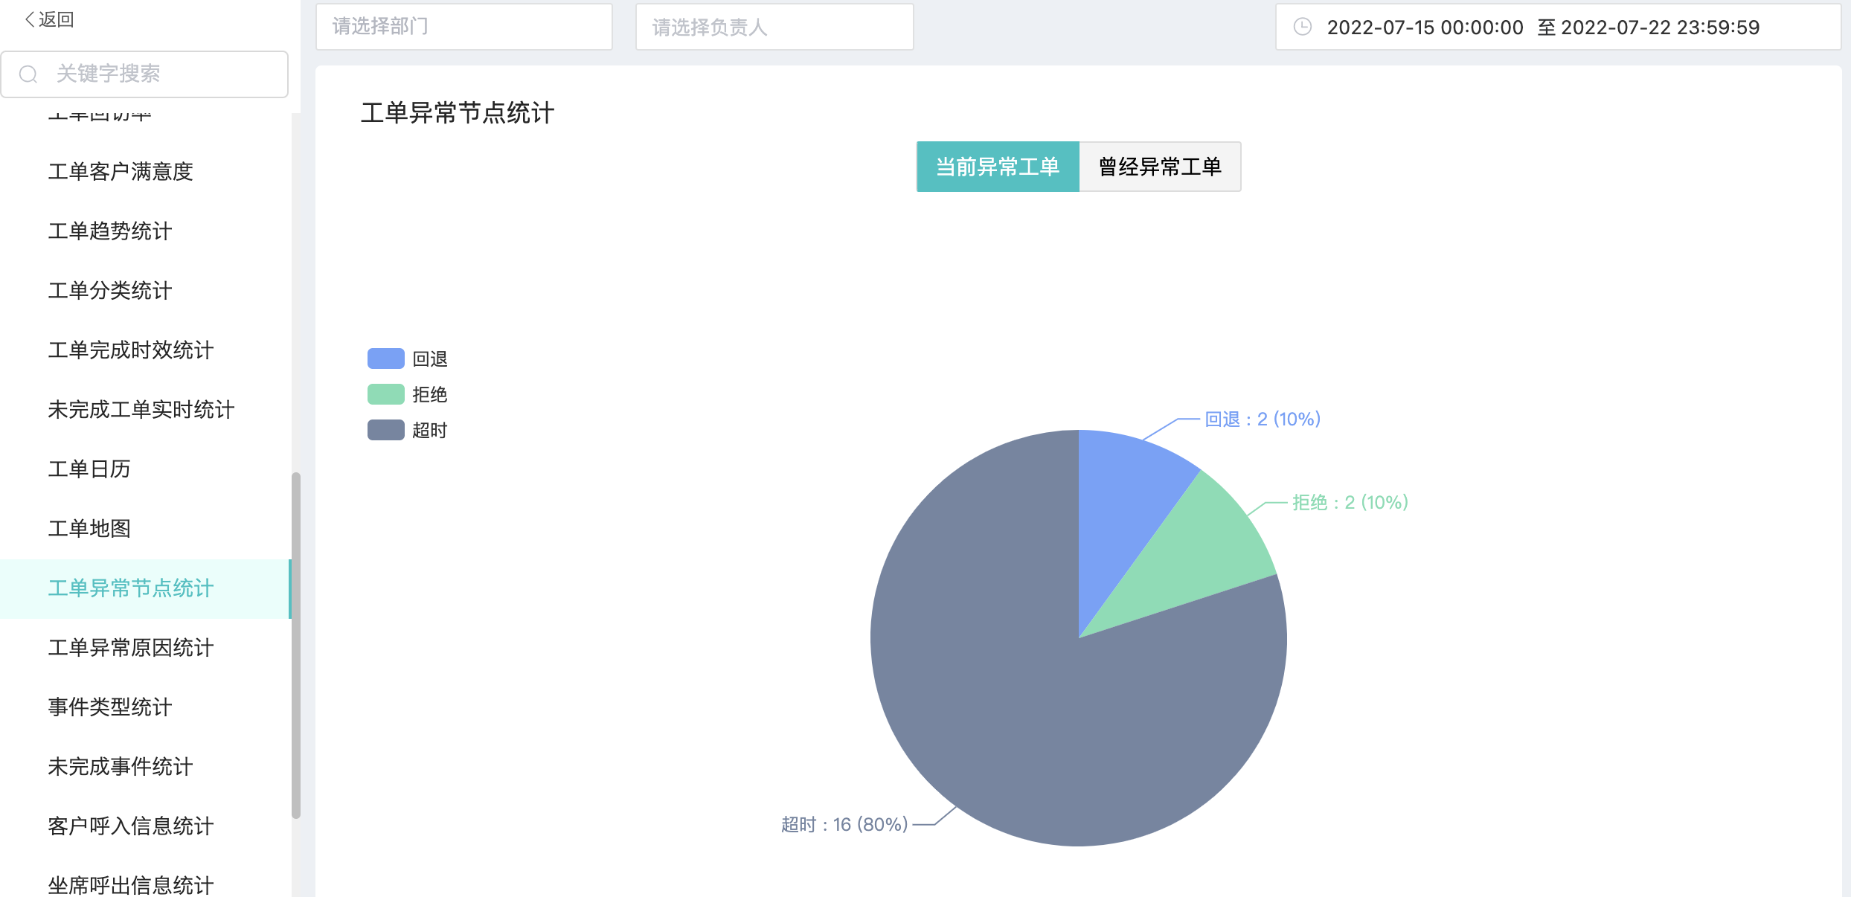
Task: Open 工单地图 menu item
Action: 145,529
